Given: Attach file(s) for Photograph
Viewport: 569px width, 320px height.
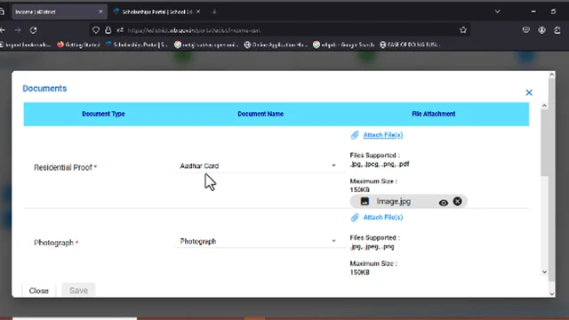Looking at the screenshot, I should [383, 217].
